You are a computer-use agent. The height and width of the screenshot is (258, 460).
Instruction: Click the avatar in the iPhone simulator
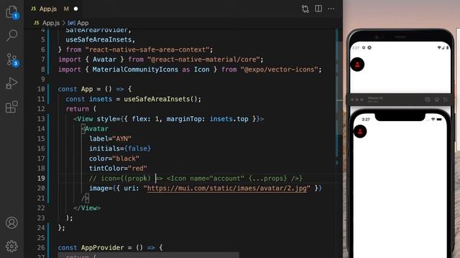360,131
